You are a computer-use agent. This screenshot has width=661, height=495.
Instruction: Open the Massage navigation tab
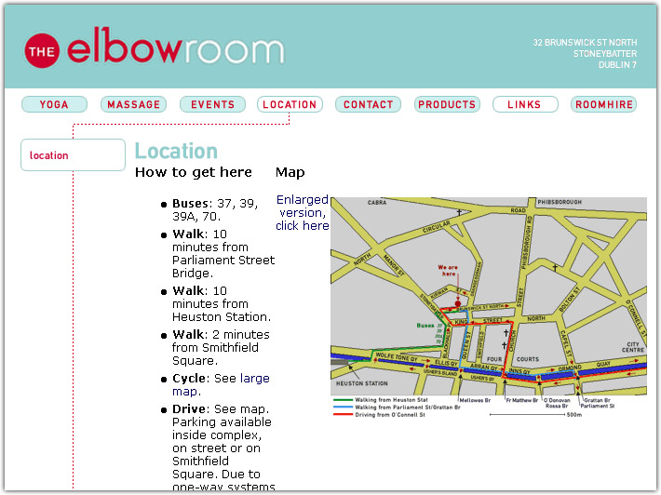pyautogui.click(x=134, y=104)
